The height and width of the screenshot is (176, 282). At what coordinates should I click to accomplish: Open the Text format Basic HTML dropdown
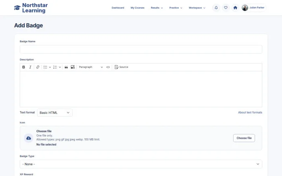pos(55,113)
